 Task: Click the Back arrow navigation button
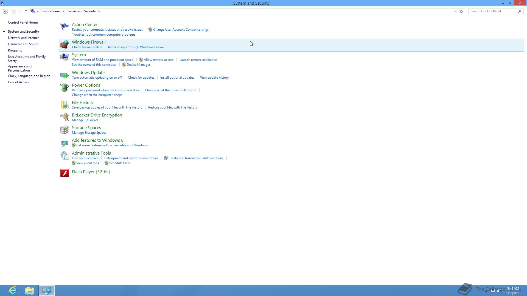pyautogui.click(x=5, y=11)
